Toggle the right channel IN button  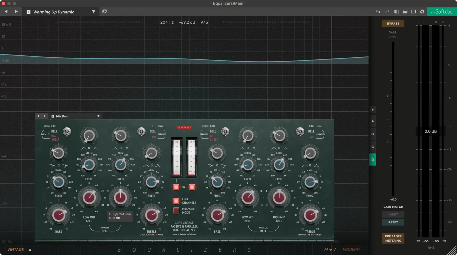[192, 187]
